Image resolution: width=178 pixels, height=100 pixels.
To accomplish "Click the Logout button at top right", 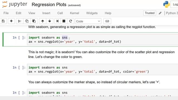I will (174, 4).
